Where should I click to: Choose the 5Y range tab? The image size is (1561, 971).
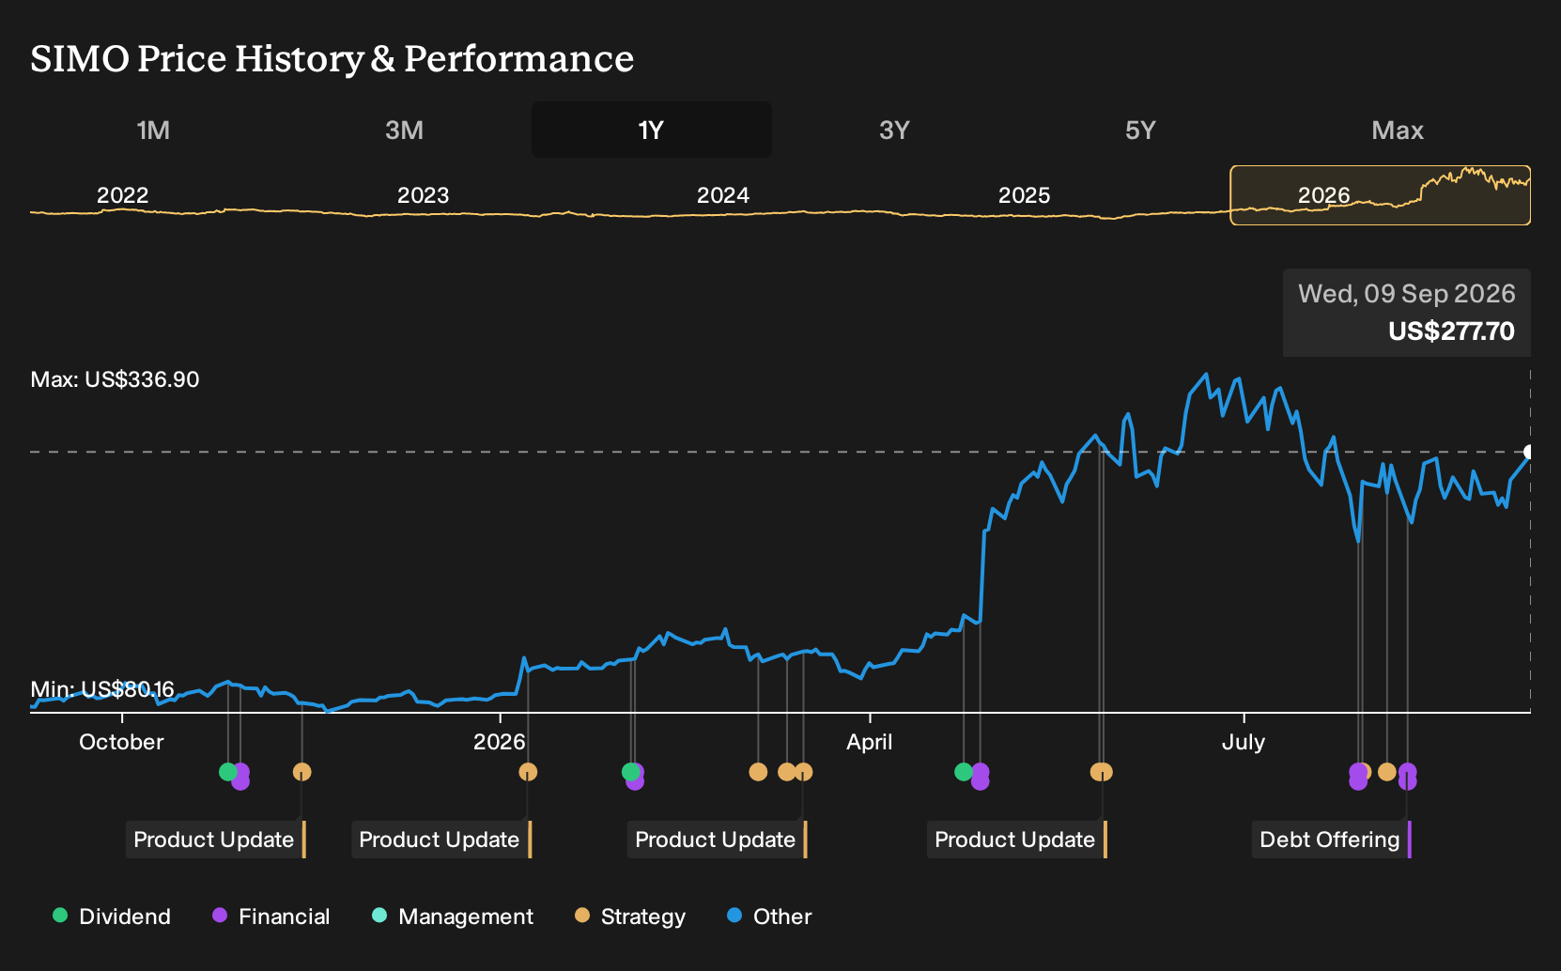(1140, 130)
